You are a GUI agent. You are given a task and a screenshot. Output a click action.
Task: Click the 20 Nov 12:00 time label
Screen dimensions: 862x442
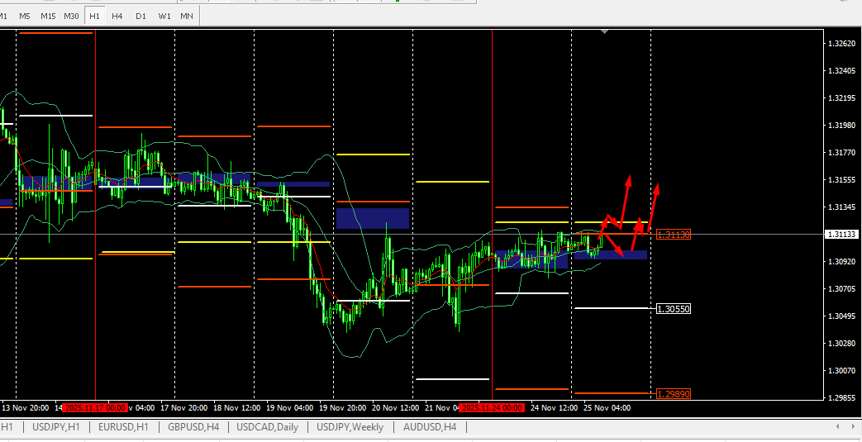coord(396,408)
